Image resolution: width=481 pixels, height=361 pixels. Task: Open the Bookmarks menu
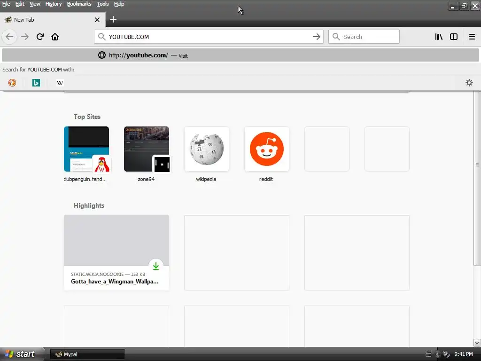point(79,4)
